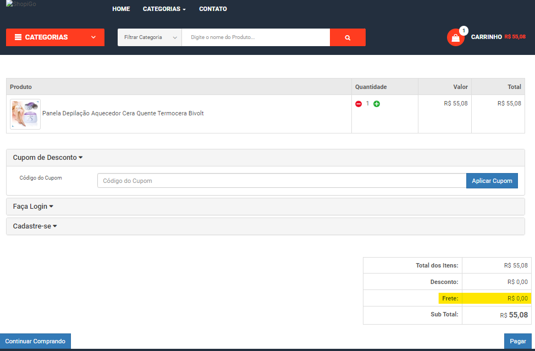This screenshot has height=351, width=535.
Task: Click Continuar Comprando button
Action: (x=35, y=341)
